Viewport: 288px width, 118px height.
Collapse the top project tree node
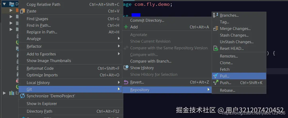pos(4,4)
